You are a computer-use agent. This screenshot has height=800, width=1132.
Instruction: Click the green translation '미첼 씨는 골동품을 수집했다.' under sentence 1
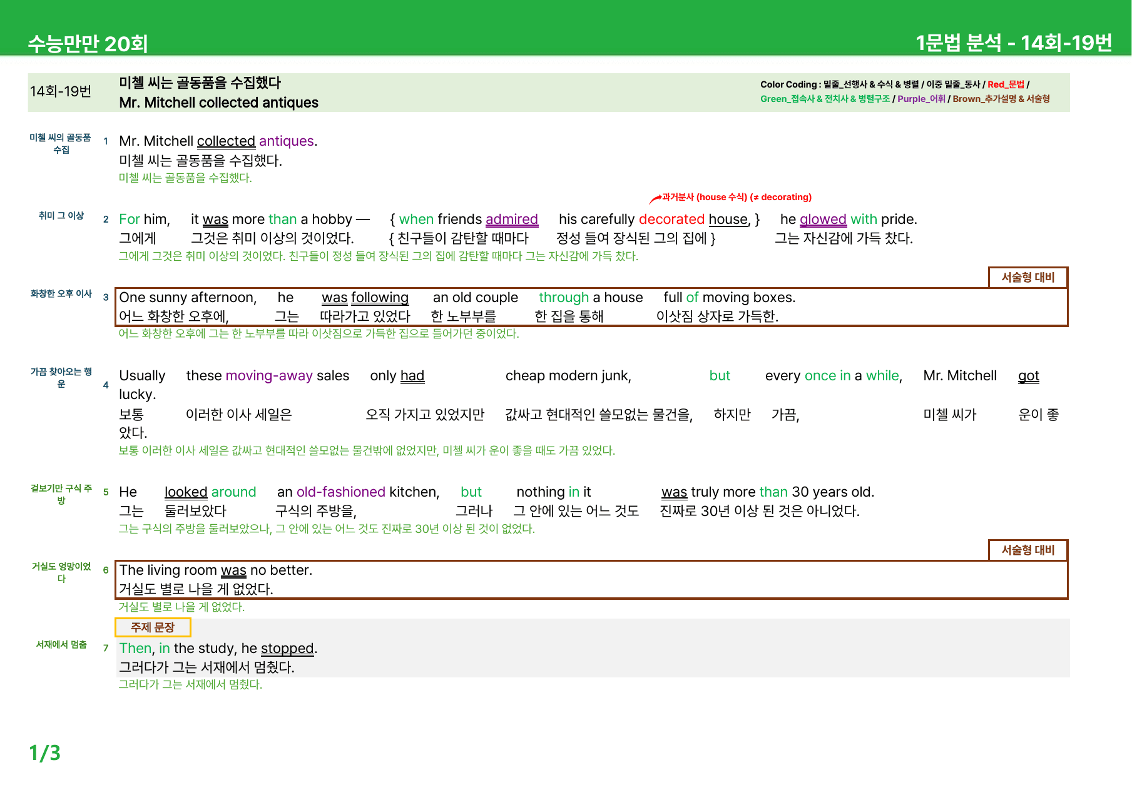[x=185, y=178]
